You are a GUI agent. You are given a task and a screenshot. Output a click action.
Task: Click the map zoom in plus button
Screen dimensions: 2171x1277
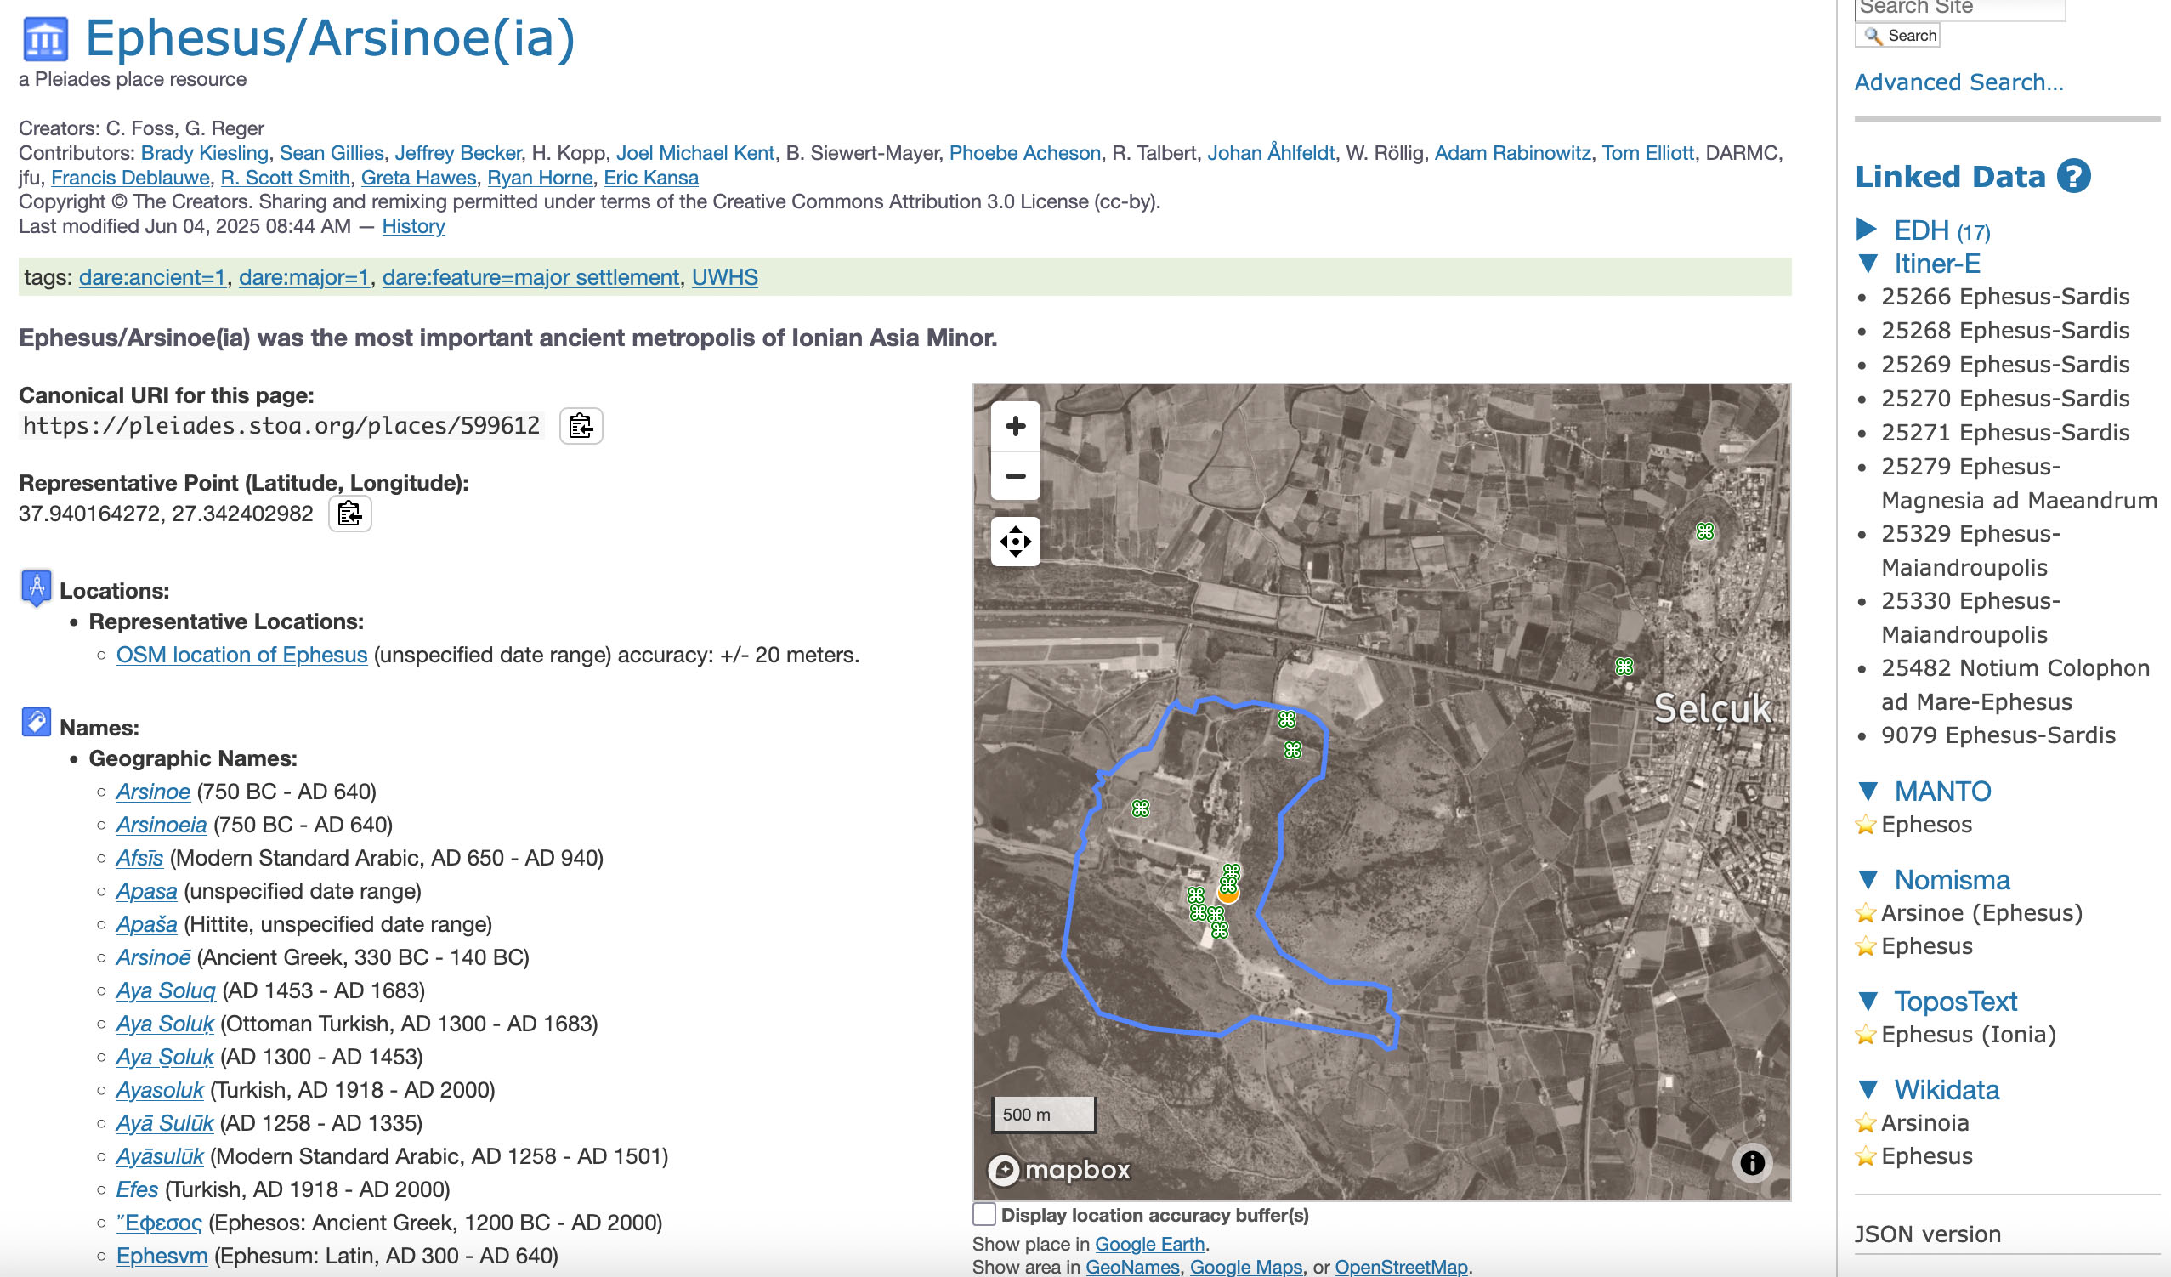pyautogui.click(x=1015, y=426)
